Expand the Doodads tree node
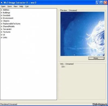This screenshot has height=106, width=108. (x=1, y=15)
